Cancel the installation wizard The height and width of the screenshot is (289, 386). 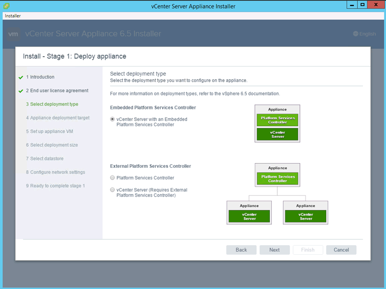coord(341,250)
